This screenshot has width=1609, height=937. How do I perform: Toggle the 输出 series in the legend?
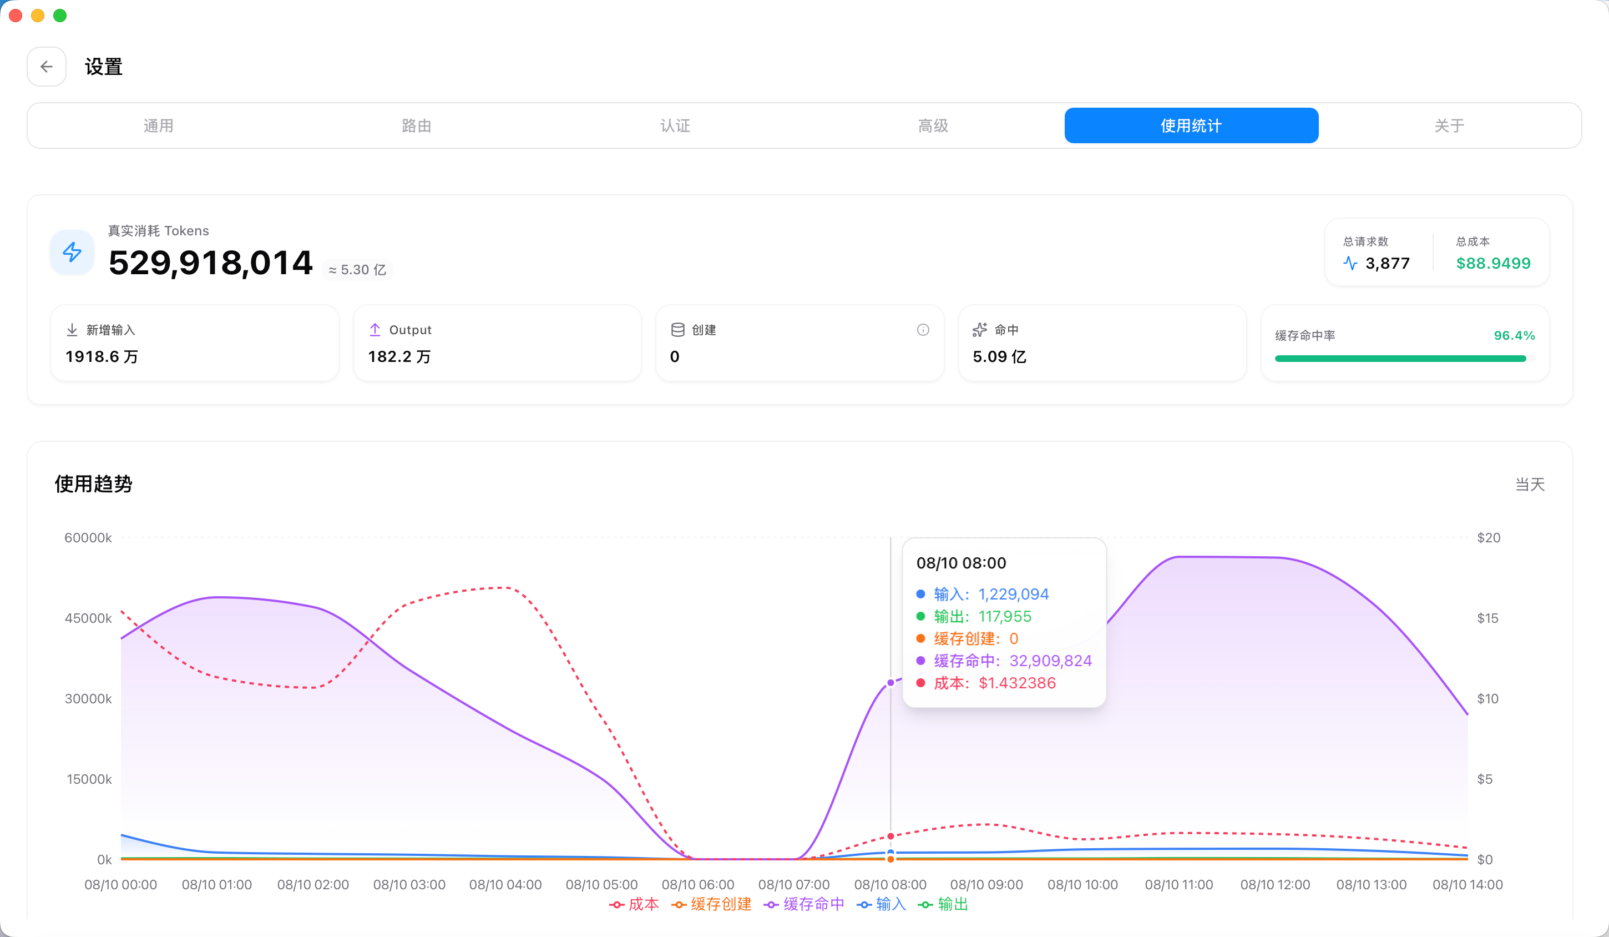(943, 904)
